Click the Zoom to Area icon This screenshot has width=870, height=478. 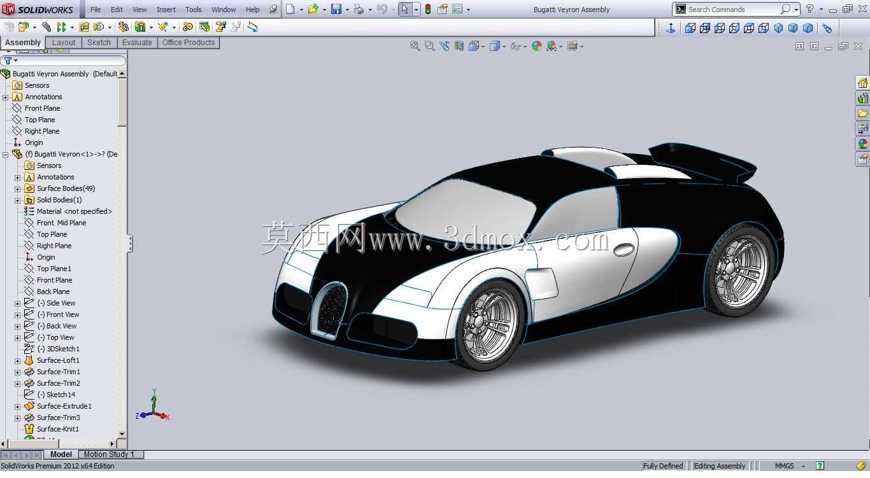[x=430, y=46]
